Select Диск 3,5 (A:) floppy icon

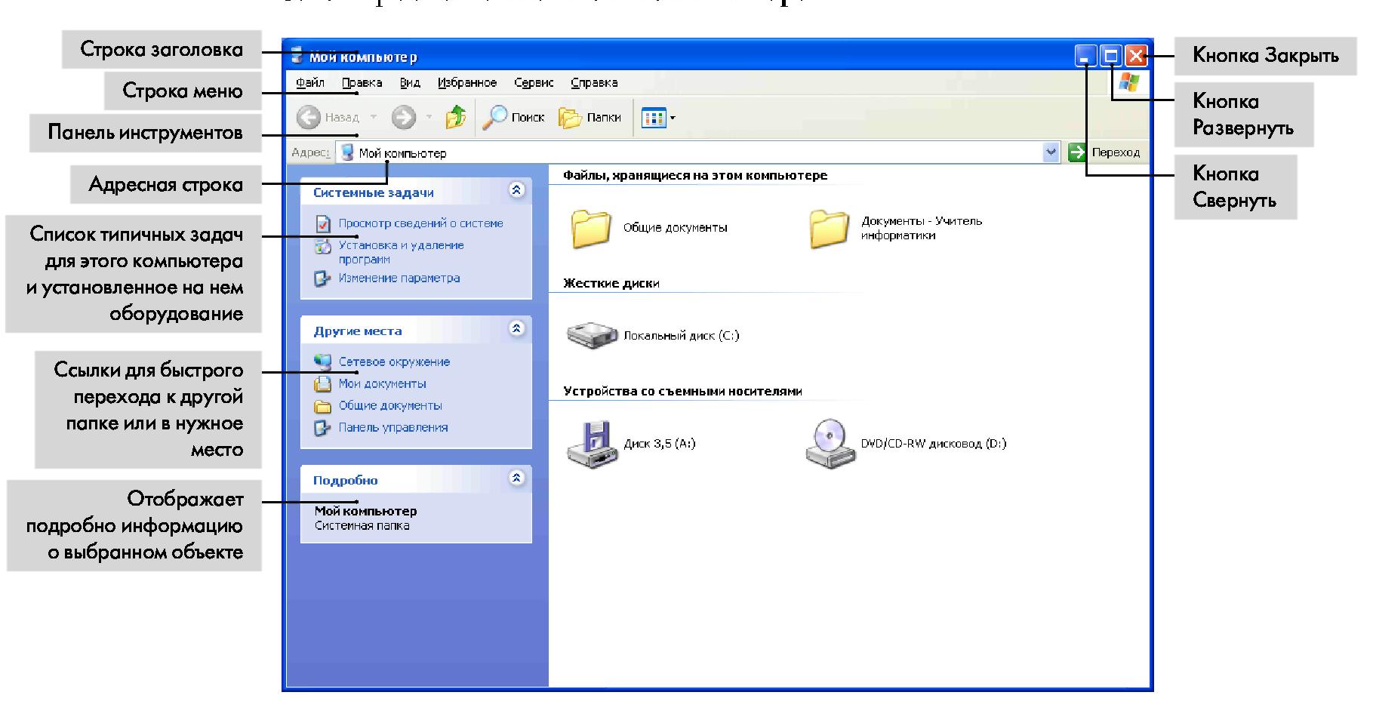pyautogui.click(x=592, y=445)
